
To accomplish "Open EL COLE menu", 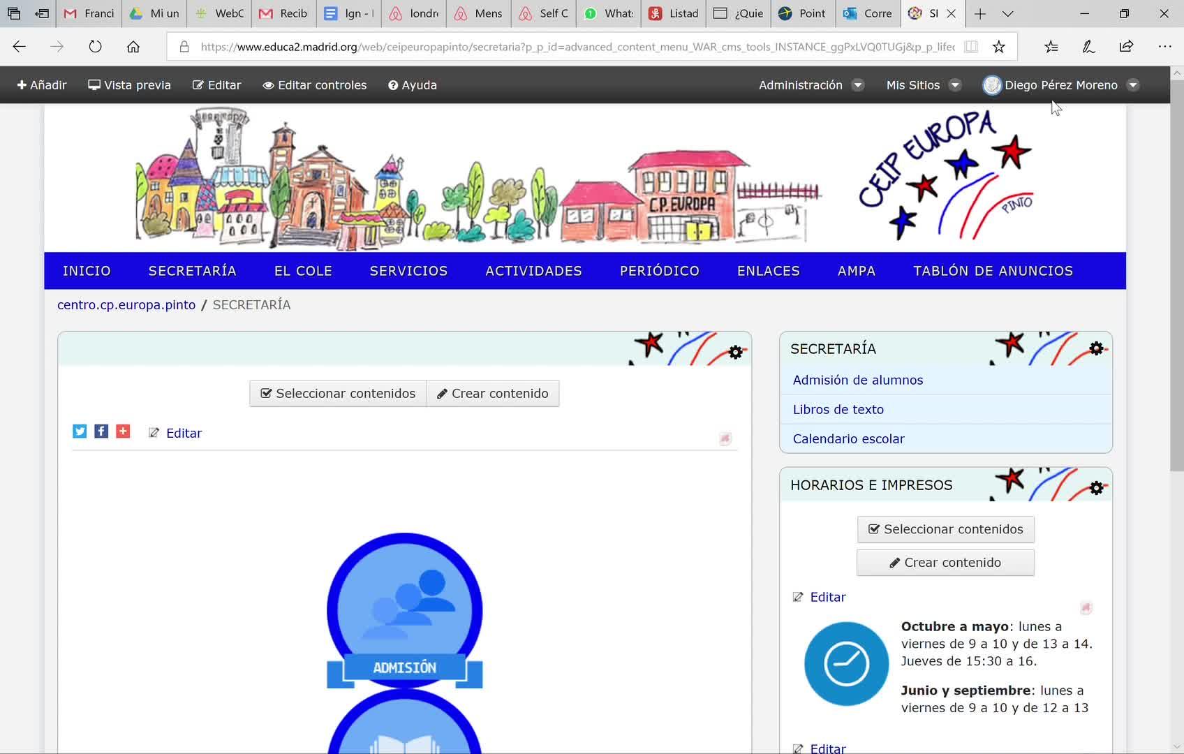I will (303, 271).
